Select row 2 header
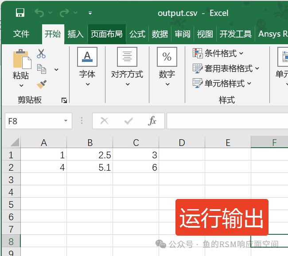Screen dimensions: 288x256 point(11,168)
